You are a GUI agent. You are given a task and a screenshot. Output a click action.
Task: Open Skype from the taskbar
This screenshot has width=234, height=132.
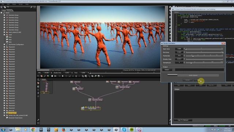coord(124,129)
